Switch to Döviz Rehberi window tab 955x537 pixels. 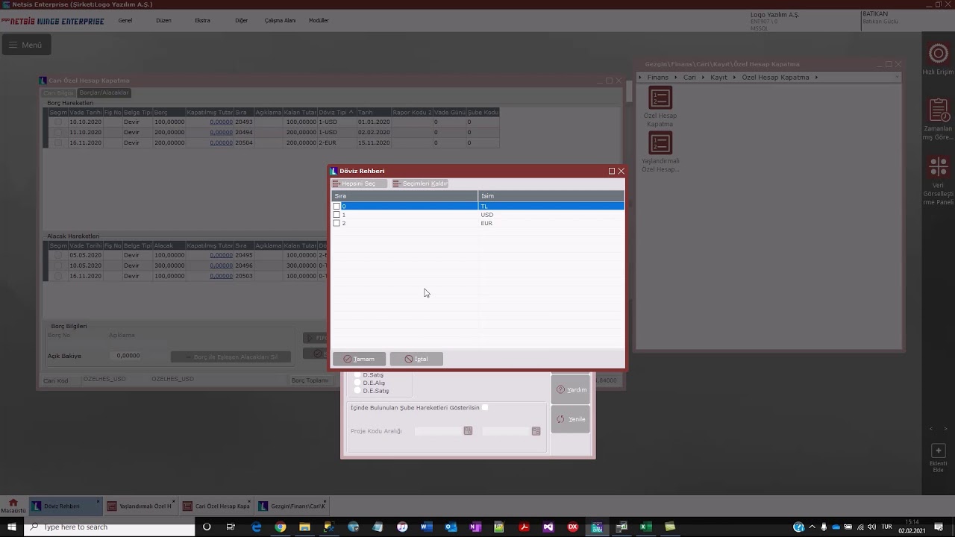(x=65, y=506)
